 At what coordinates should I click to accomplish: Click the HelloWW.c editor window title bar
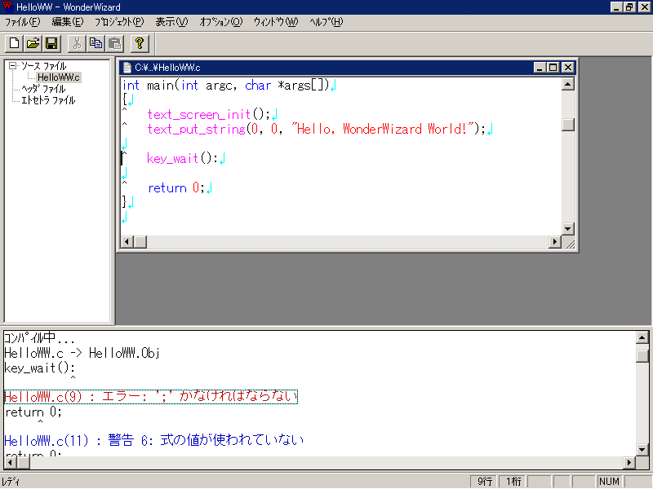pyautogui.click(x=348, y=68)
